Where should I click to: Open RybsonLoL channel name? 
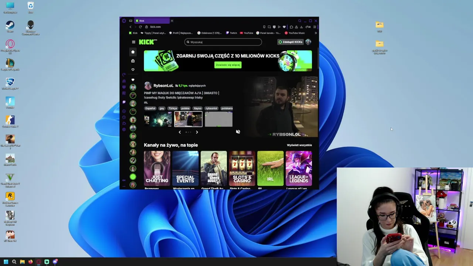click(163, 86)
